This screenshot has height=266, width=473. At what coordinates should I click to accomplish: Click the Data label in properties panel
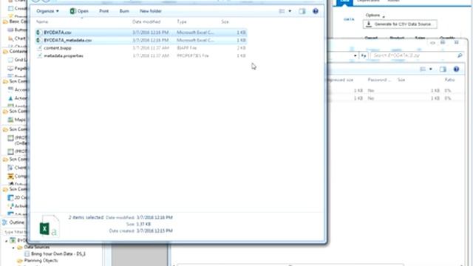pyautogui.click(x=349, y=19)
